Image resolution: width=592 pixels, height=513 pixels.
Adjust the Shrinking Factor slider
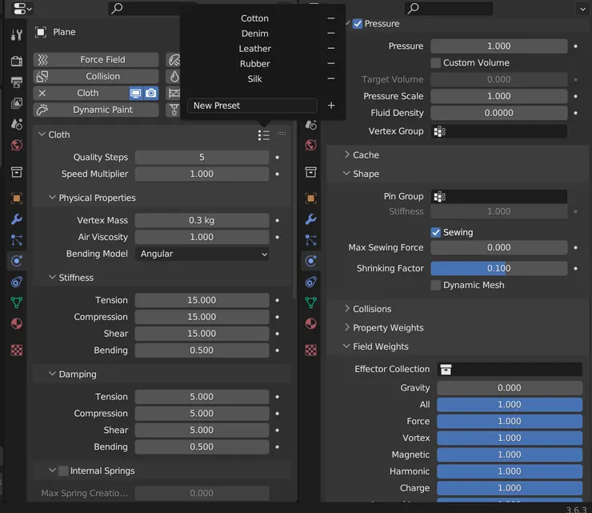click(498, 269)
